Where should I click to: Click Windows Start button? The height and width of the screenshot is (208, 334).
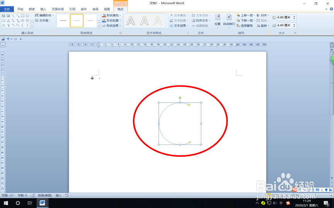(6, 203)
